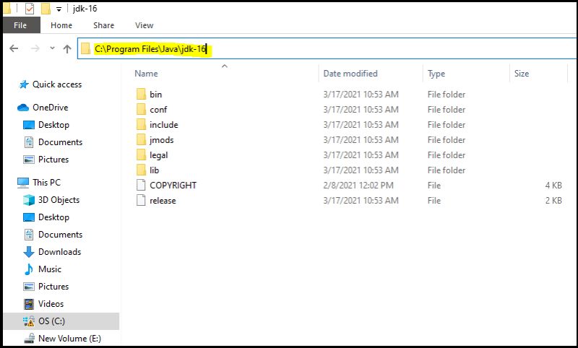Switch to the Home ribbon tab
This screenshot has width=578, height=348.
(x=61, y=25)
